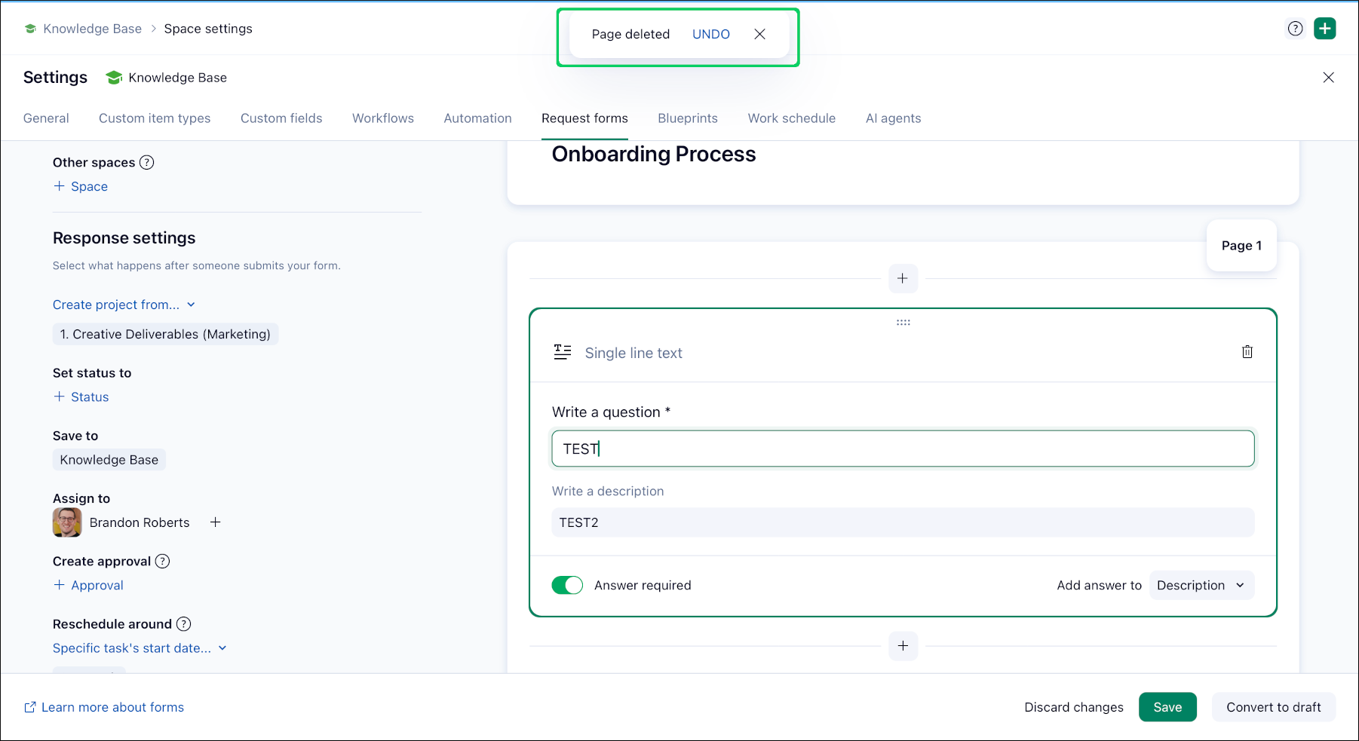Open the help question mark icon
Screen dimensions: 1359x741
(1295, 29)
